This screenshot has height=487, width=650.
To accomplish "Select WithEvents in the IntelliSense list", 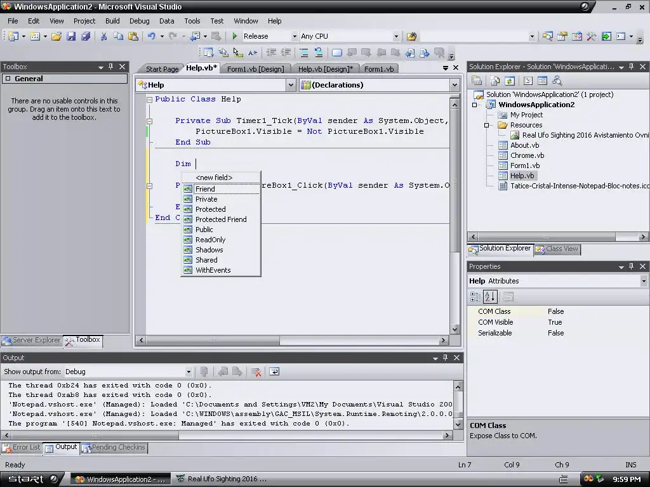I will tap(222, 270).
